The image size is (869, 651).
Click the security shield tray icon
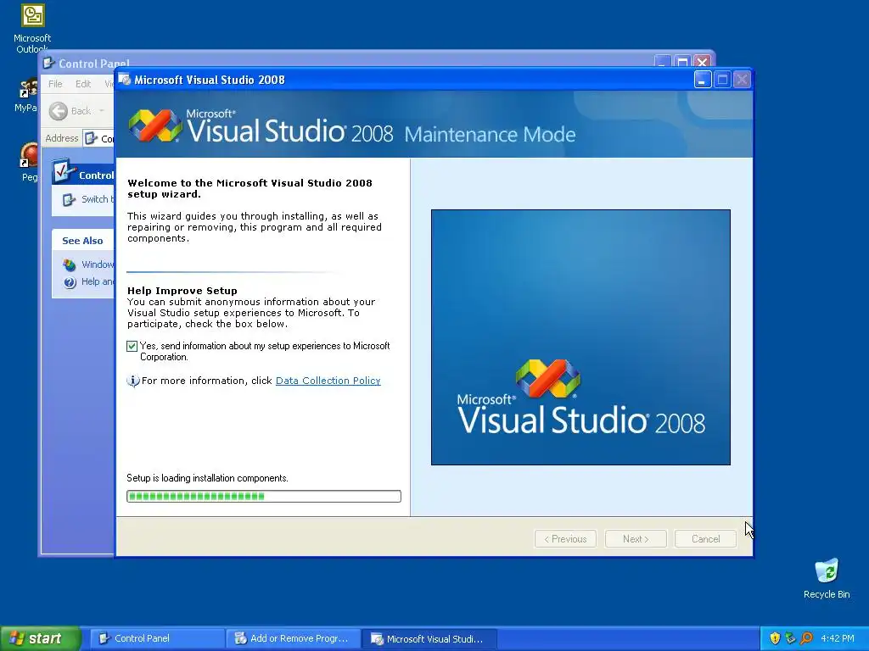(x=775, y=638)
